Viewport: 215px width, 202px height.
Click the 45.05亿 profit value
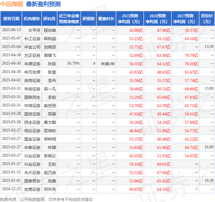136,156
